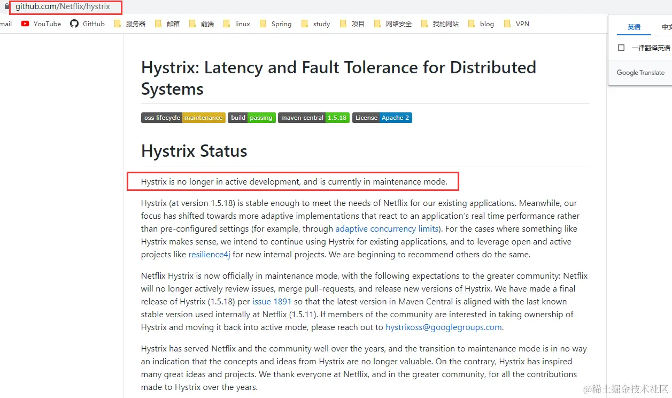
Task: Open the resilience4j link
Action: (209, 254)
